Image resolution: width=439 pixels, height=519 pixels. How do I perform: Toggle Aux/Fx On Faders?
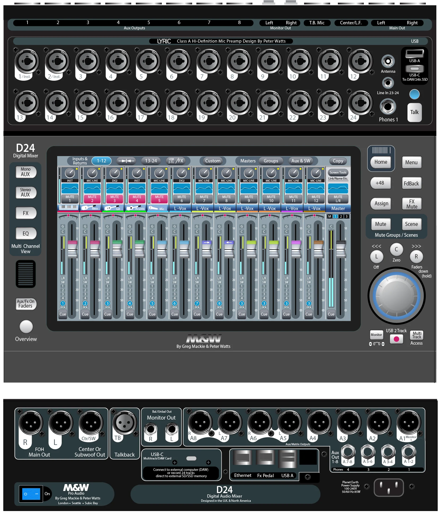coord(26,304)
